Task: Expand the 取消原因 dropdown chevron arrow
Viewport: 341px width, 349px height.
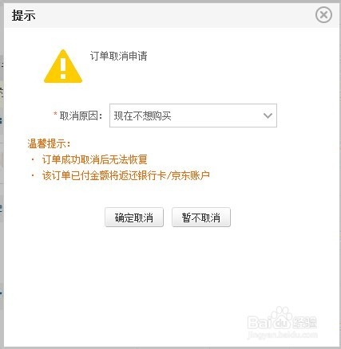Action: 268,116
